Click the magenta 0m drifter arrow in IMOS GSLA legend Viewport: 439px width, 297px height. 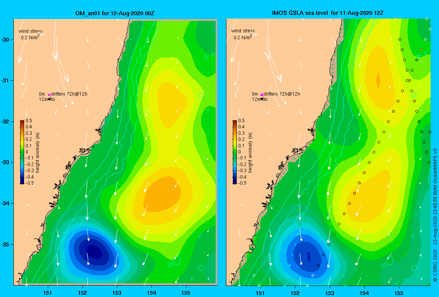tap(262, 95)
